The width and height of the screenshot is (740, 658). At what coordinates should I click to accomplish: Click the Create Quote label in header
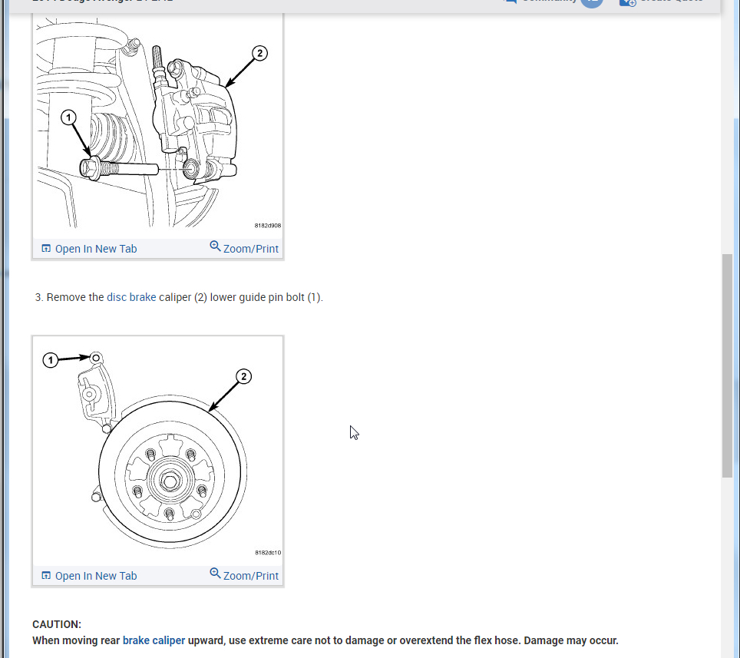point(672,1)
